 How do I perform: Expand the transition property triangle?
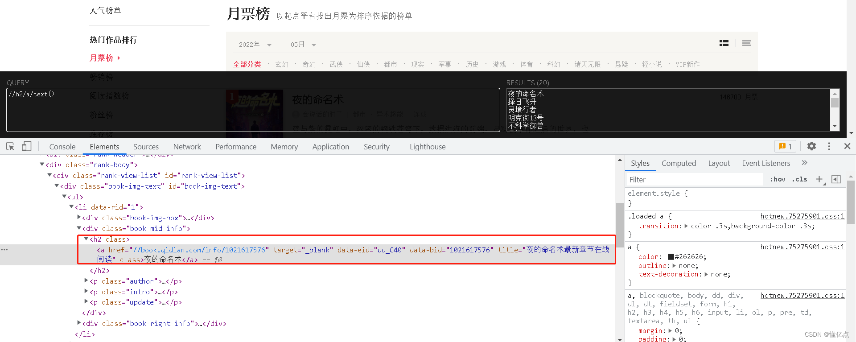(x=686, y=226)
